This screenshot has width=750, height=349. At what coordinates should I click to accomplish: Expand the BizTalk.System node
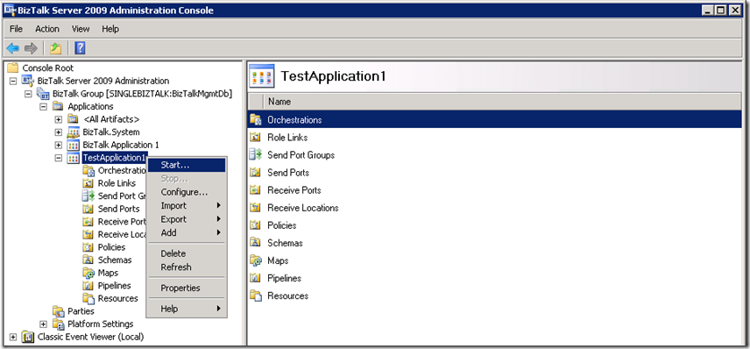click(59, 132)
